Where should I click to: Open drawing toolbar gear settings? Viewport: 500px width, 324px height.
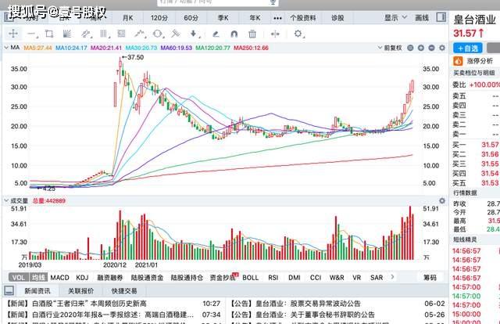click(x=298, y=34)
